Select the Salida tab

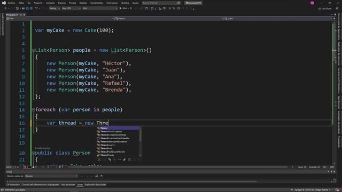pyautogui.click(x=80, y=185)
